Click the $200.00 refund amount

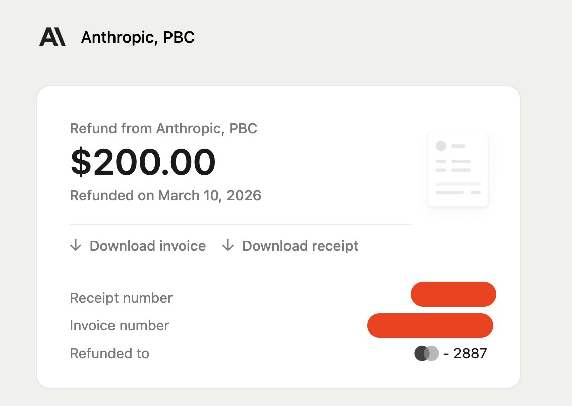143,162
